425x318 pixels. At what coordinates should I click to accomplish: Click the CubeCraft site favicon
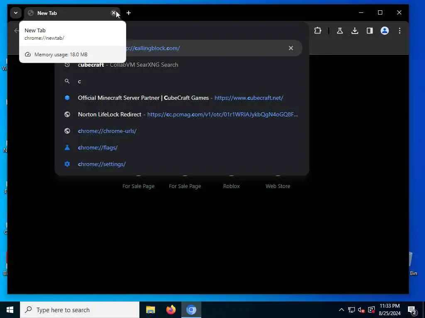point(67,98)
